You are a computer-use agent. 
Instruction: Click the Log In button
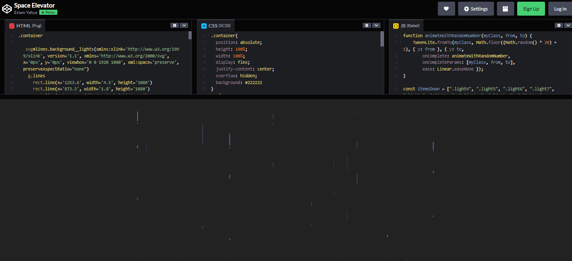point(560,8)
